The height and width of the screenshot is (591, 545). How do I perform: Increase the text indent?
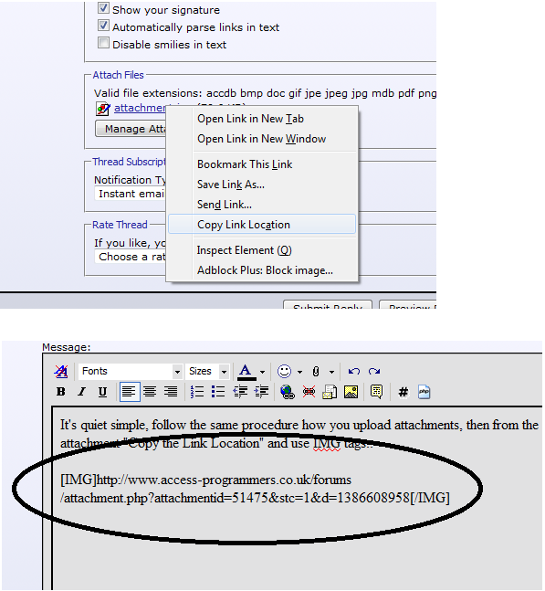(261, 392)
